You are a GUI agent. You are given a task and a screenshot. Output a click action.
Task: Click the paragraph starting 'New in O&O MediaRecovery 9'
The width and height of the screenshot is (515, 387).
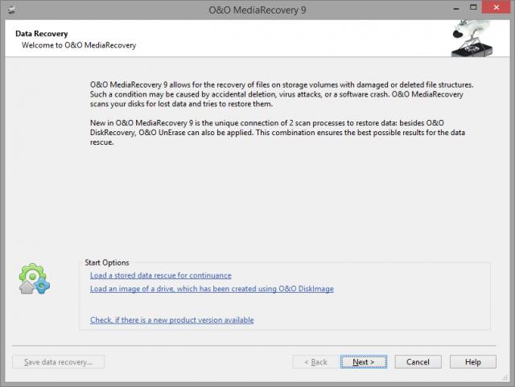277,133
